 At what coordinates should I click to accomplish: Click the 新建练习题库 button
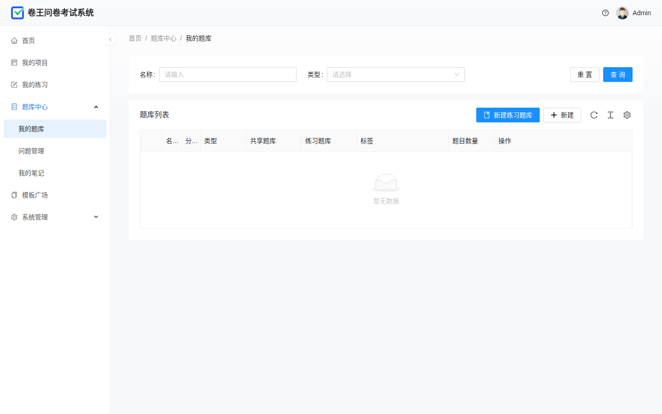coord(508,115)
